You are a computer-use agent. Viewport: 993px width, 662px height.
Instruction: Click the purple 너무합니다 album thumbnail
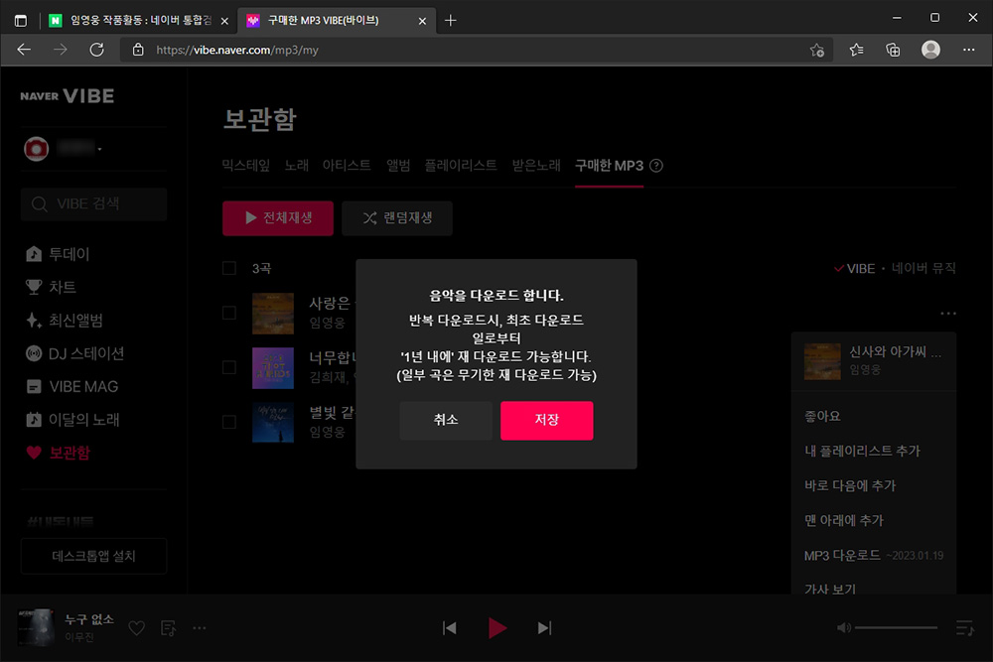(x=273, y=367)
